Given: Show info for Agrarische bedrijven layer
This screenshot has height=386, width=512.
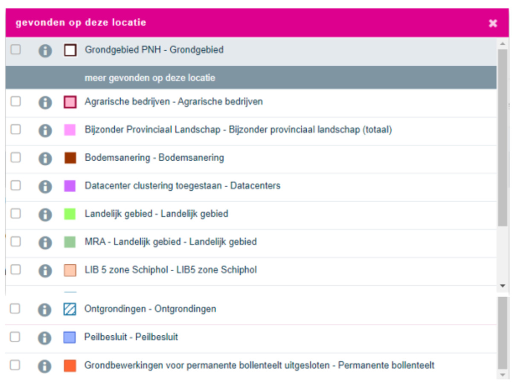Looking at the screenshot, I should tap(45, 102).
